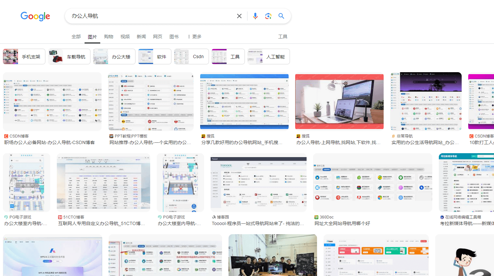The image size is (494, 276).
Task: Click the Google logo icon
Action: (35, 16)
